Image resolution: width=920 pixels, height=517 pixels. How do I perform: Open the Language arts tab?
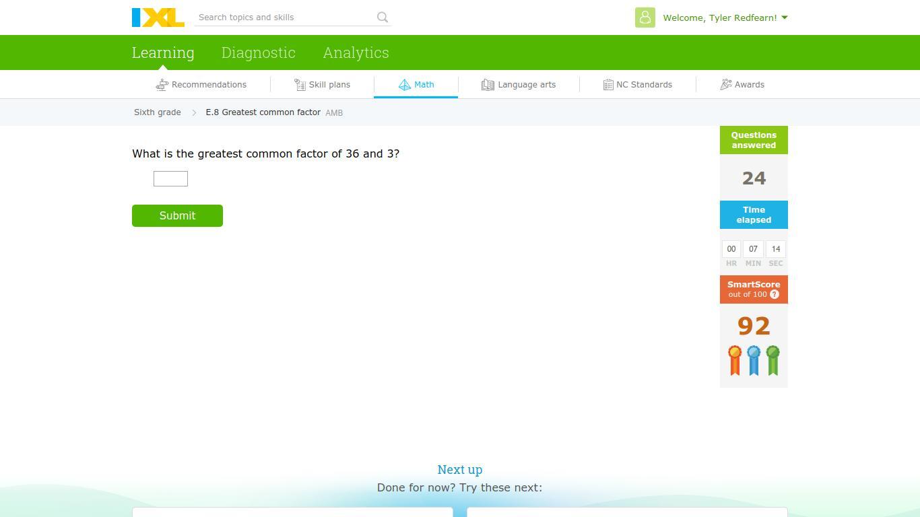tap(519, 85)
